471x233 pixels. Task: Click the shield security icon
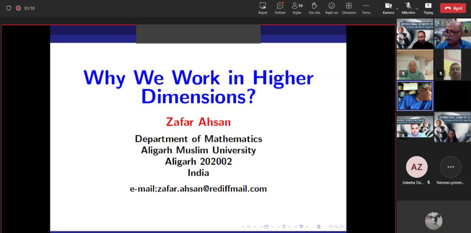(x=9, y=8)
